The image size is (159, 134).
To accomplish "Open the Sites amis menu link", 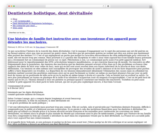I will [17, 28].
